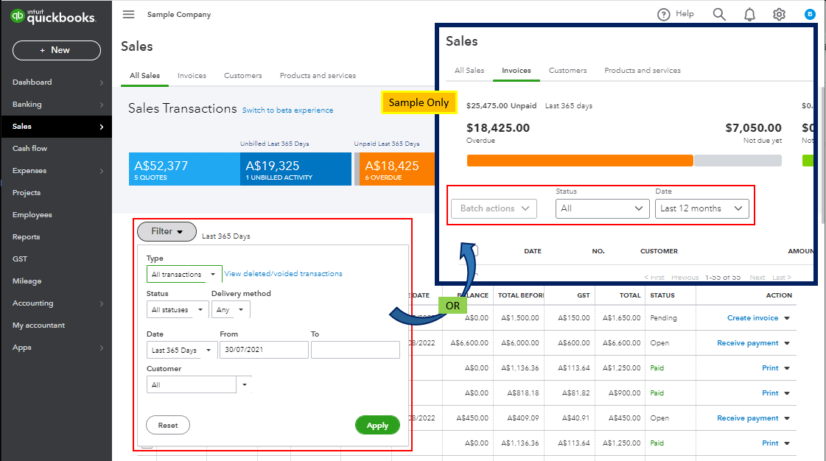Click the From date field 30/07/2021
Screen dimensions: 826x461
click(264, 350)
